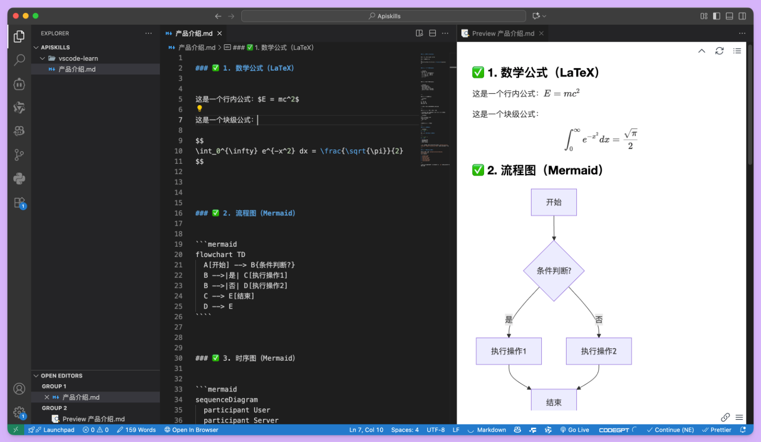Click the Manage gear icon
Viewport: 761px width, 442px height.
point(19,412)
